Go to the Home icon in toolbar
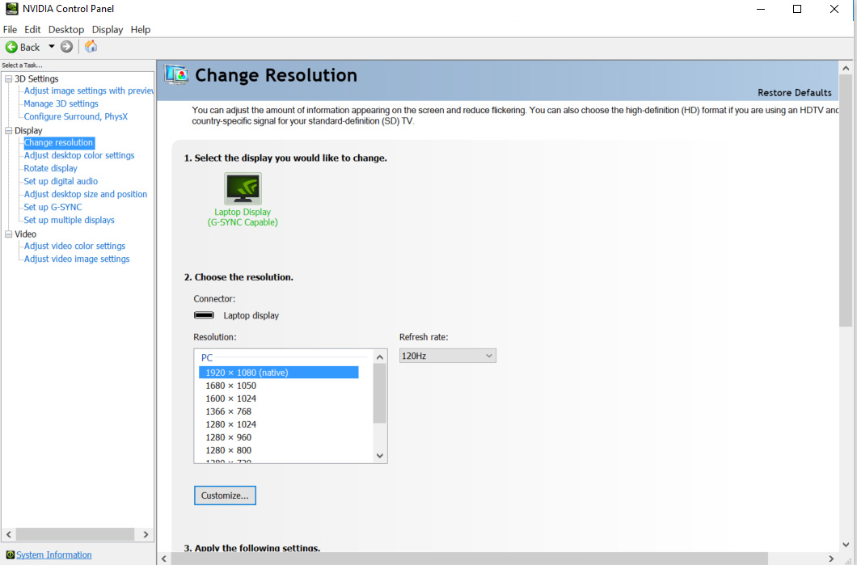 click(91, 46)
